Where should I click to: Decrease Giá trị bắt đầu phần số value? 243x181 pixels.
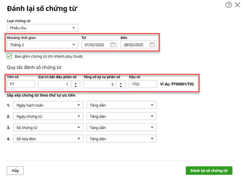[x=75, y=86]
